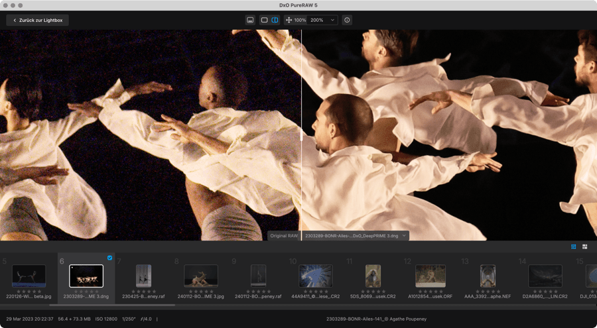Rate 2303289-...ME 3.dng with stars
597x328 pixels.
[x=86, y=292]
